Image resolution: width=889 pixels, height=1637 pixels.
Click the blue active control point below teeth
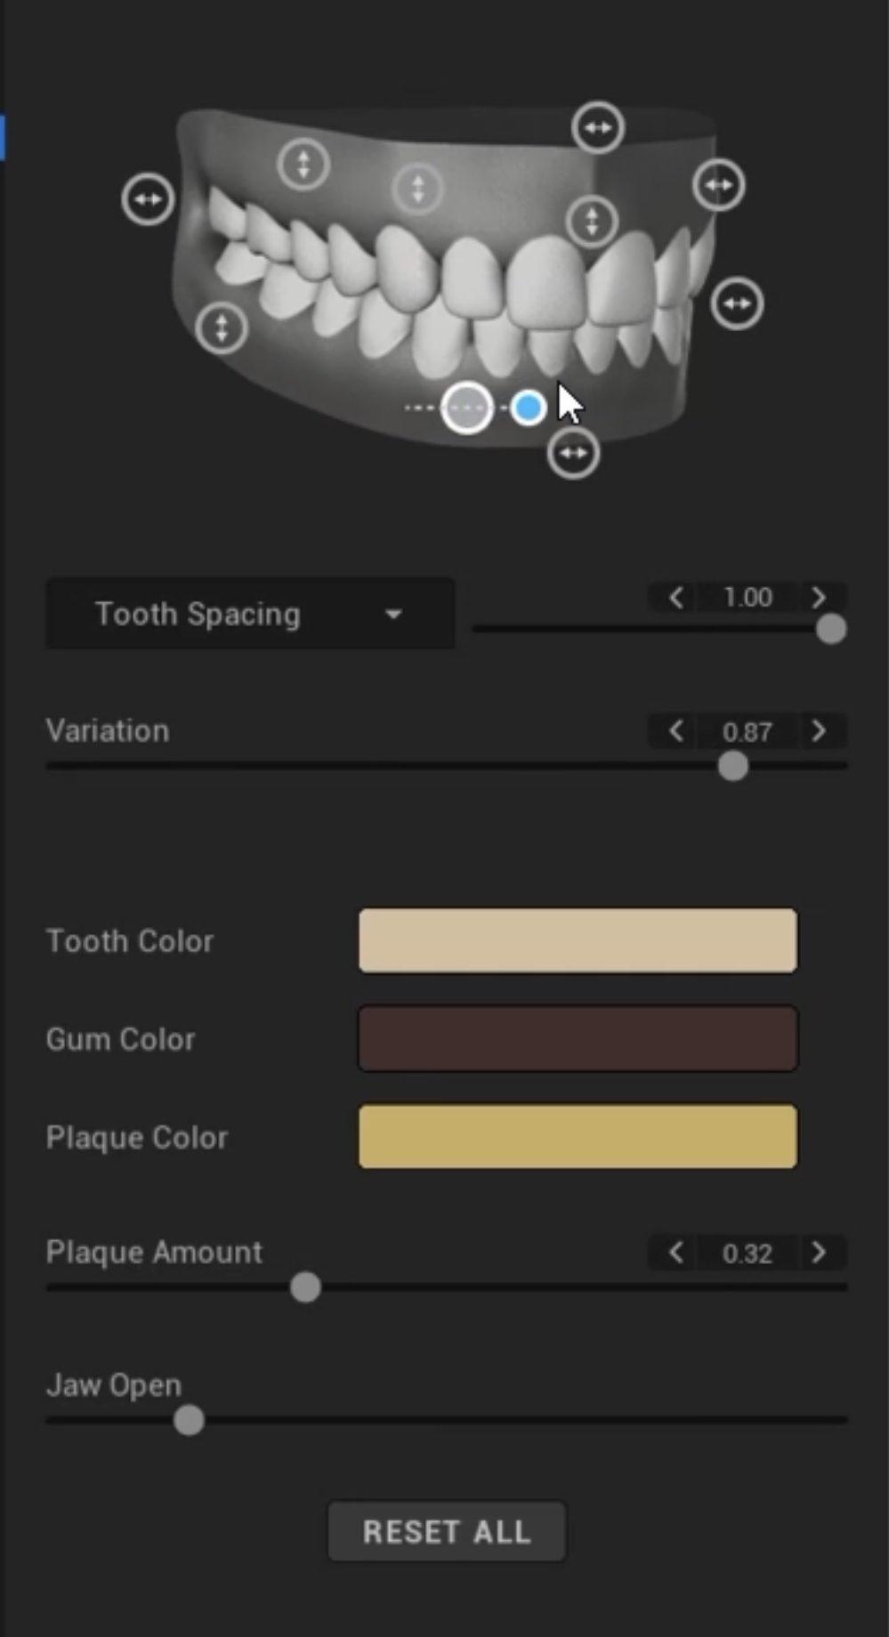click(529, 407)
